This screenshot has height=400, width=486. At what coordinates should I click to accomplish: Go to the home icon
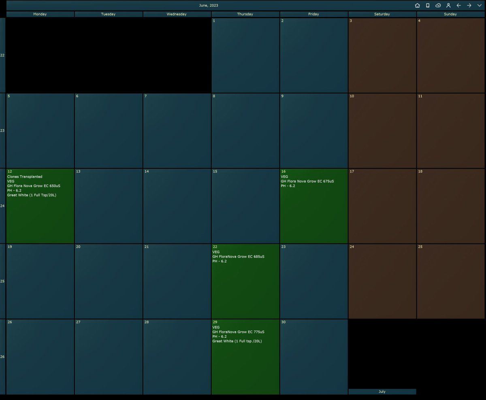(418, 5)
